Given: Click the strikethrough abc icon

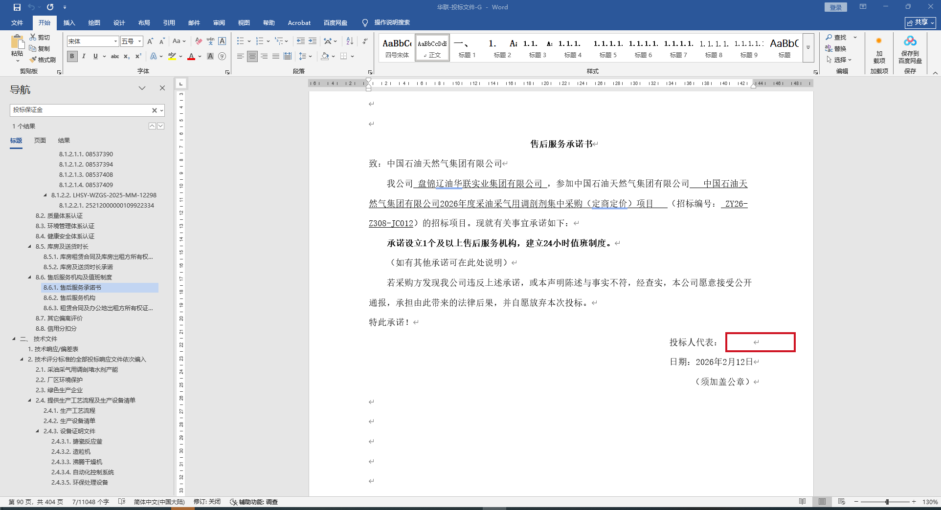Looking at the screenshot, I should pos(115,56).
